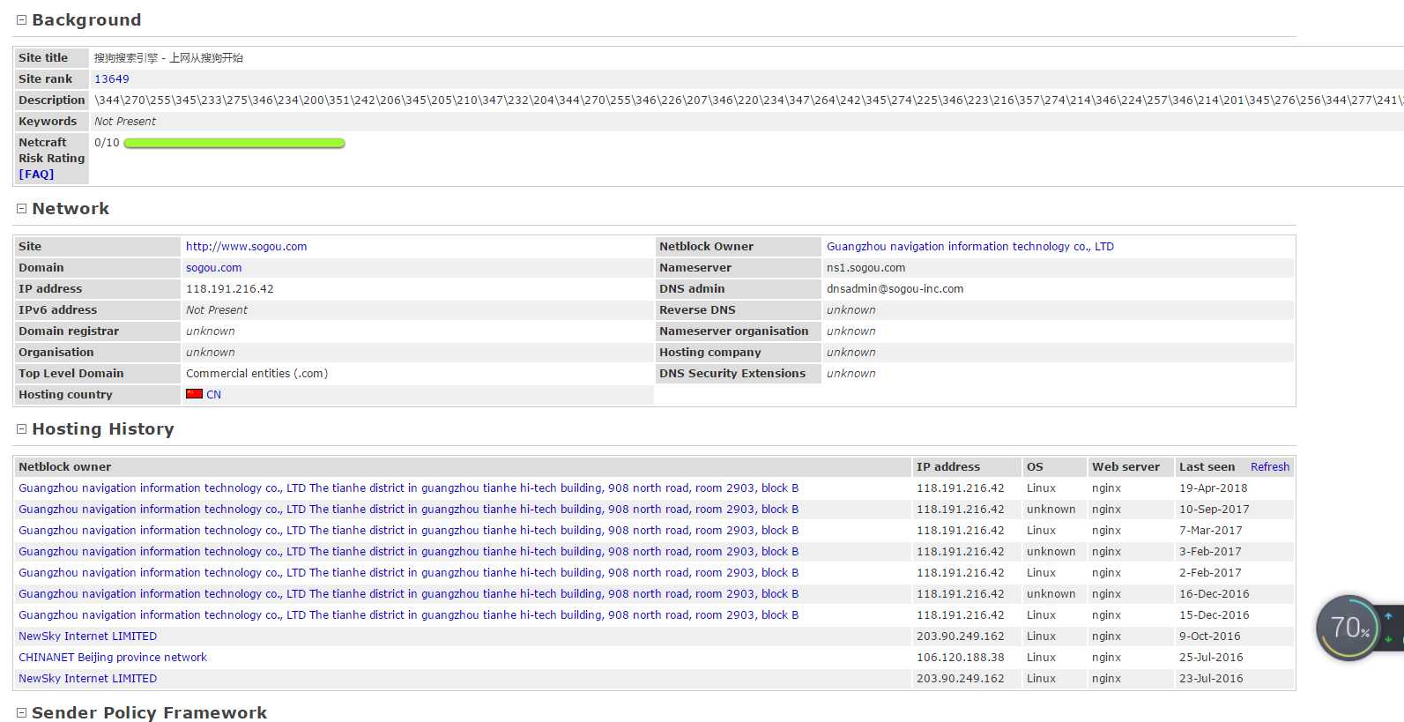Click the up arrow on the 70% widget

pos(1389,616)
